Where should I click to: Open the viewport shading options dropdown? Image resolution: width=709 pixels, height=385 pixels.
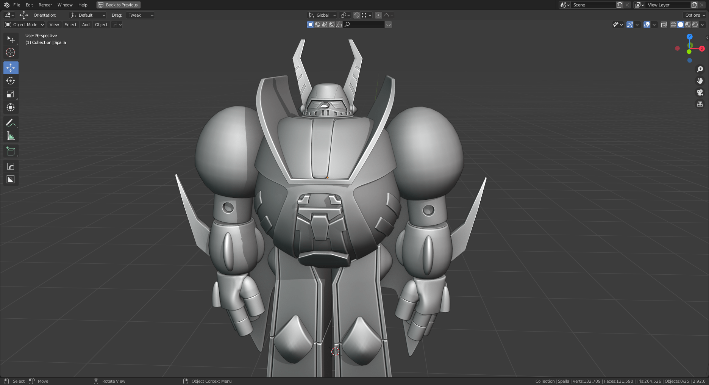point(702,25)
